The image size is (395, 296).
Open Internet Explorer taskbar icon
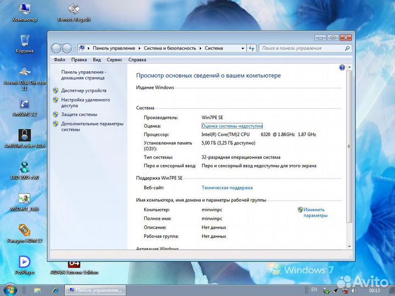pyautogui.click(x=55, y=291)
